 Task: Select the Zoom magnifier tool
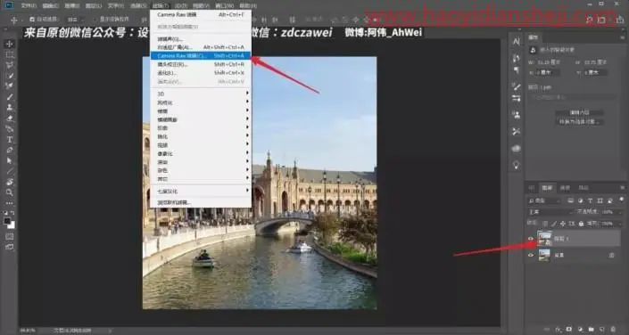10,192
